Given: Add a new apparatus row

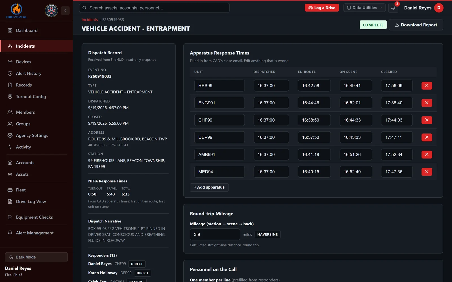Looking at the screenshot, I should (209, 187).
